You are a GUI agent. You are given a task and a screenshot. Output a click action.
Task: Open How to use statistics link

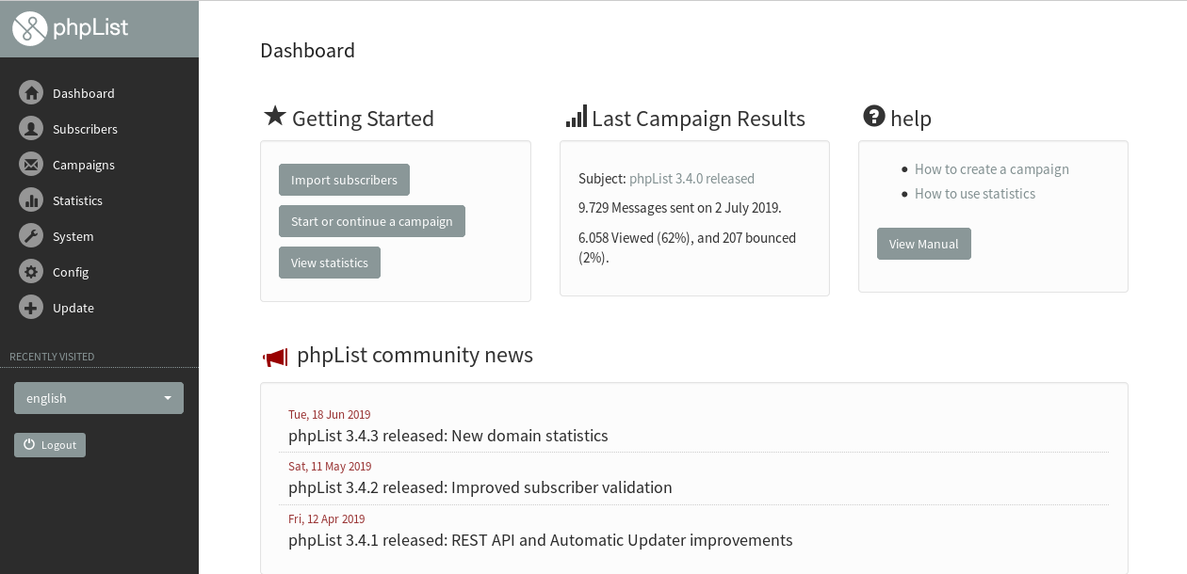click(x=975, y=194)
